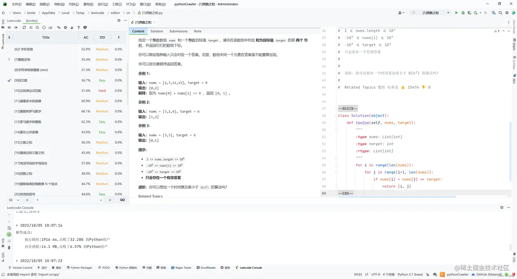The image size is (517, 279).
Task: Open the 重构(R) menu
Action: [x=88, y=4]
